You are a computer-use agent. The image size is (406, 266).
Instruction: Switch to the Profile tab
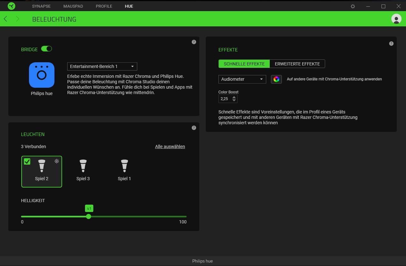(x=104, y=6)
